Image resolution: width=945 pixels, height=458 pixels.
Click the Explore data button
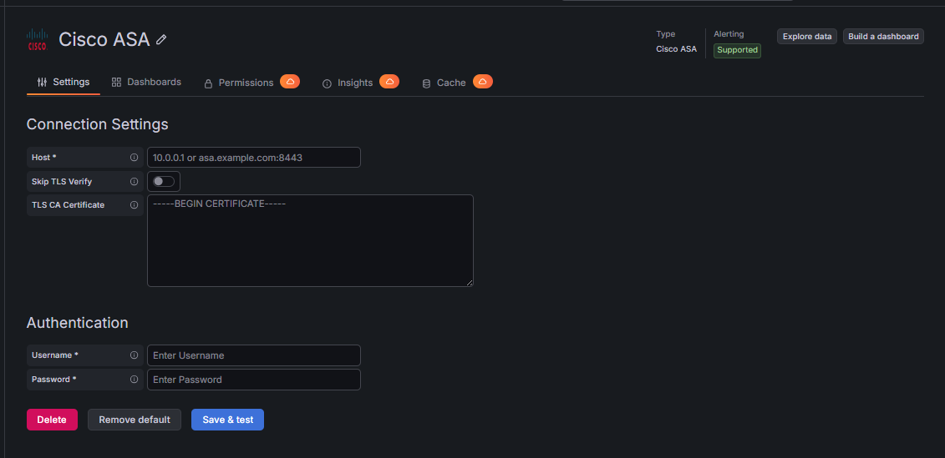[807, 36]
